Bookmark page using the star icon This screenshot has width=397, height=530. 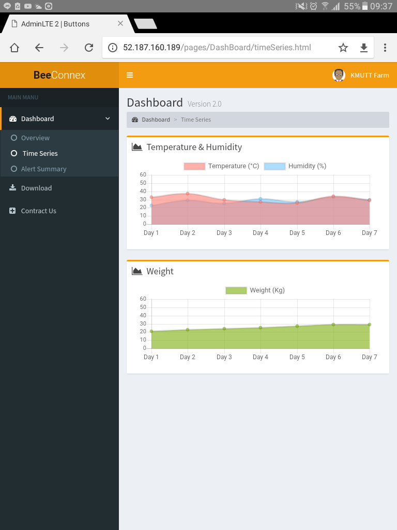pos(343,48)
